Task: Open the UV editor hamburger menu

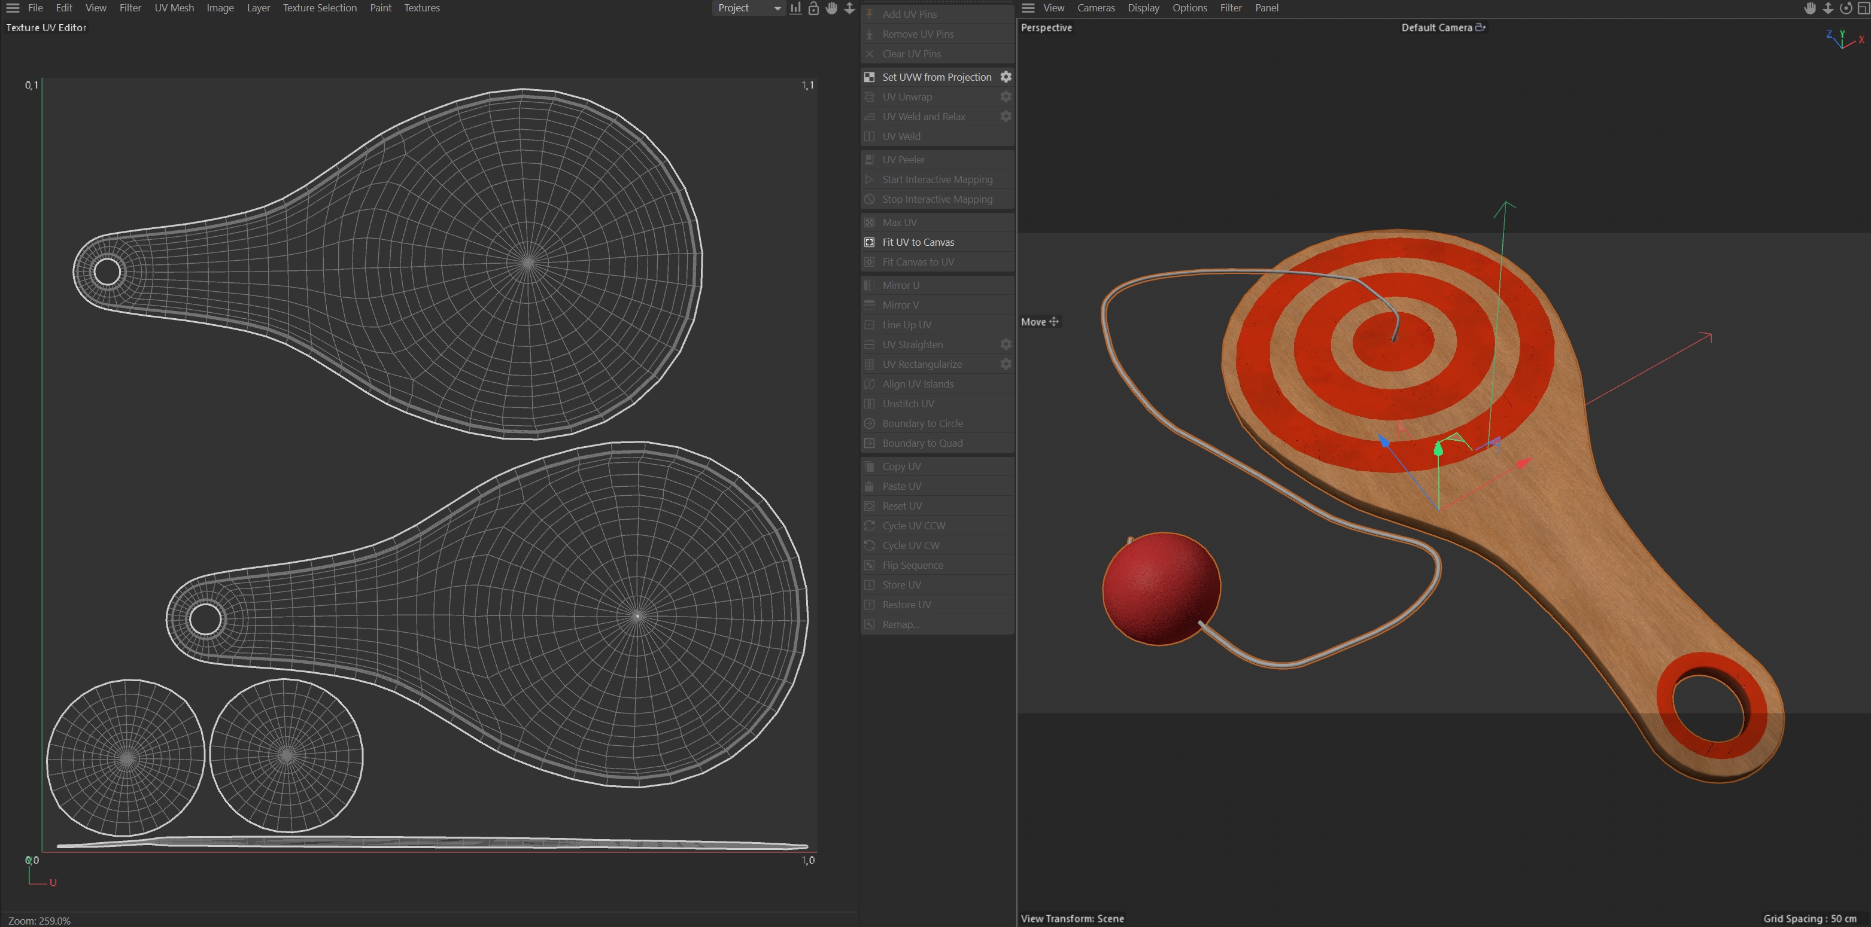Action: click(x=13, y=8)
